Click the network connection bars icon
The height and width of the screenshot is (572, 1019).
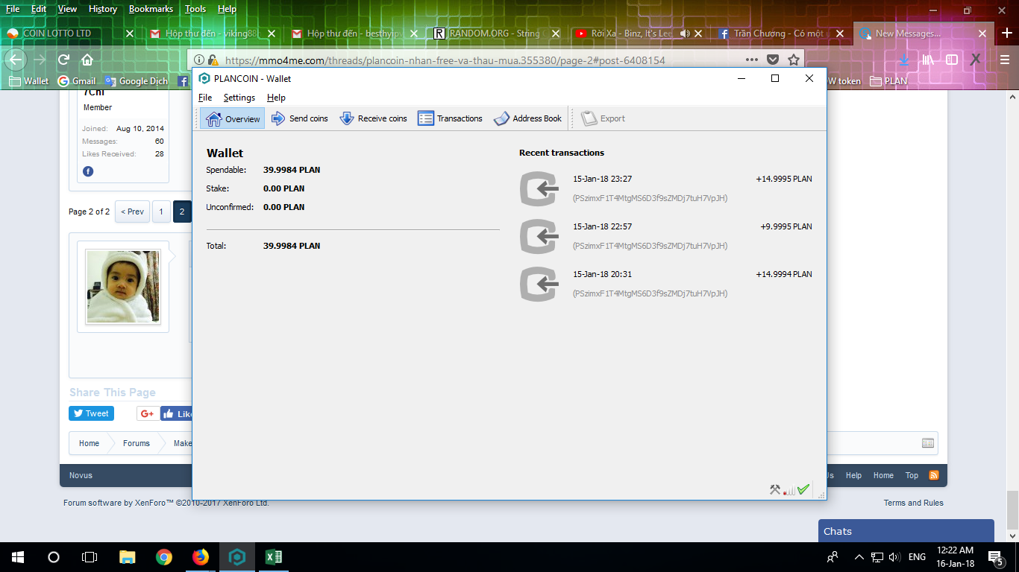tap(788, 491)
